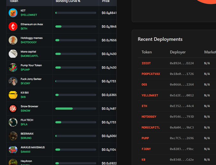Click the KET token bear icon

point(13,13)
